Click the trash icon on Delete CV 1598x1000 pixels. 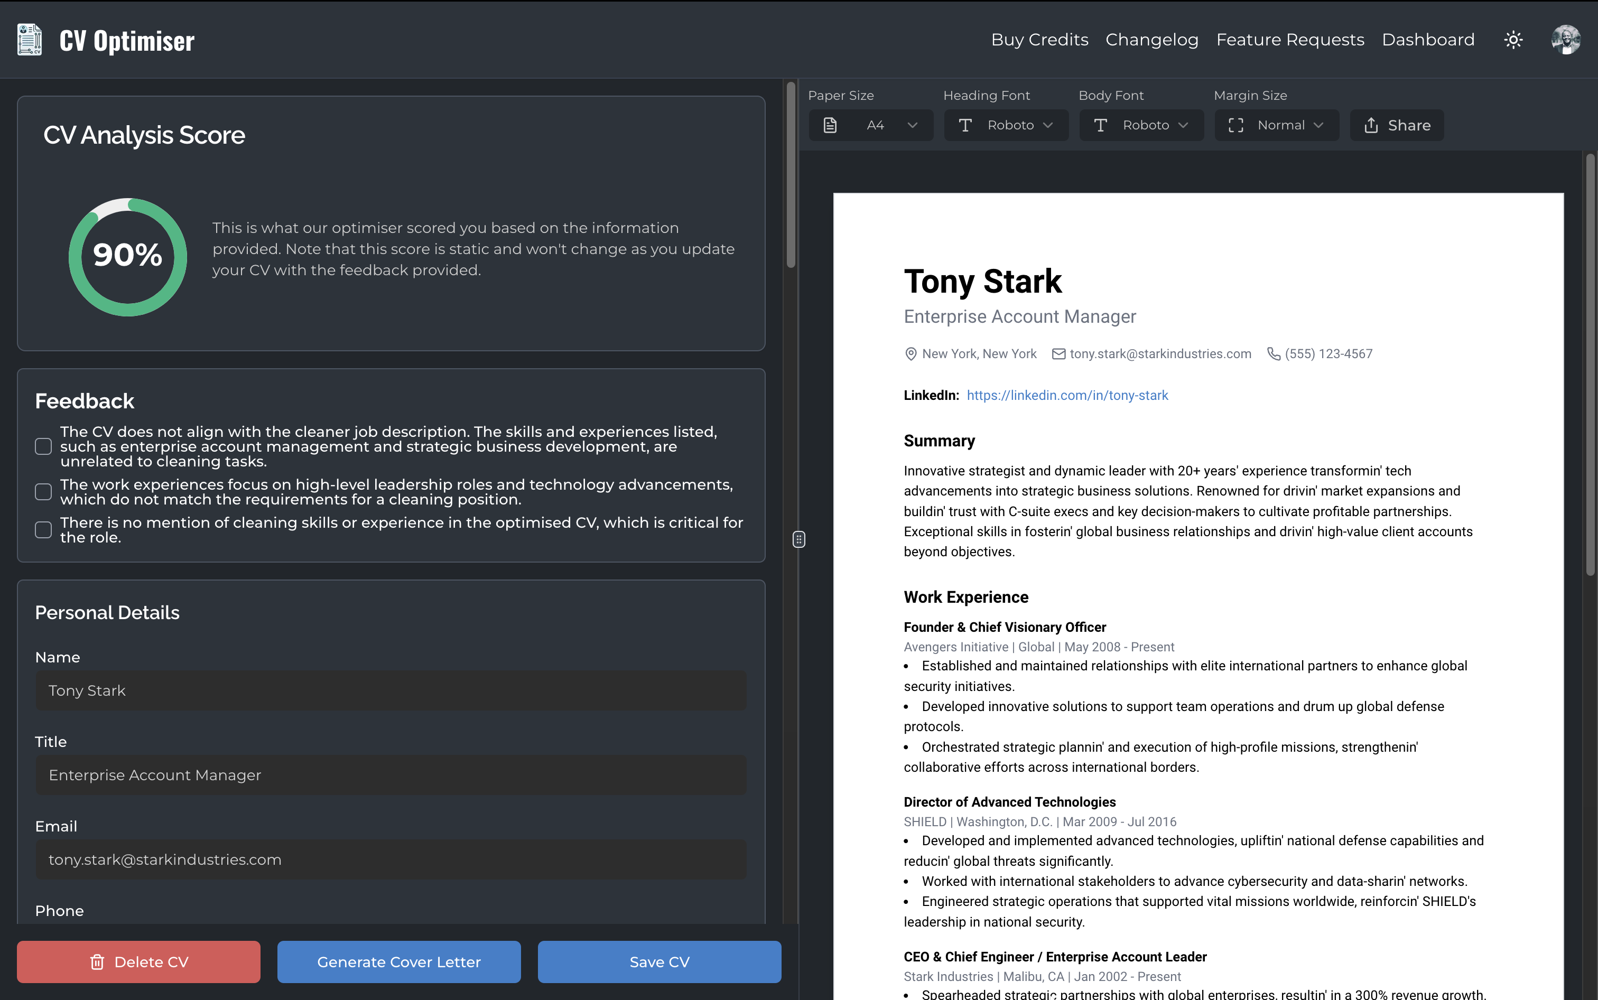click(x=97, y=961)
